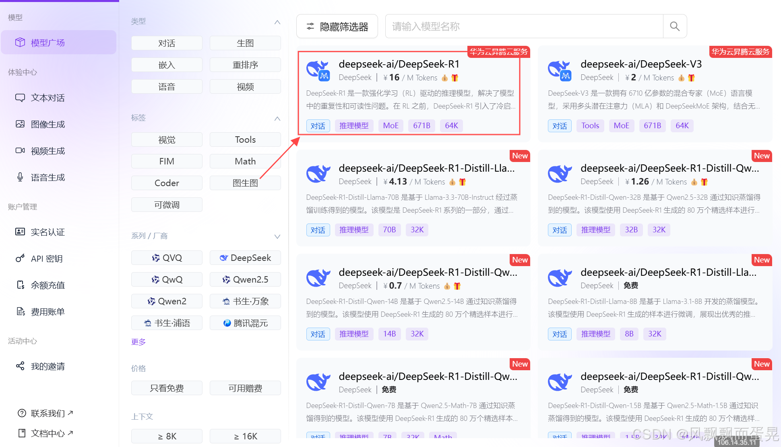Viewport: 781px width, 447px height.
Task: Click the 图像生成 image icon
Action: 20,124
